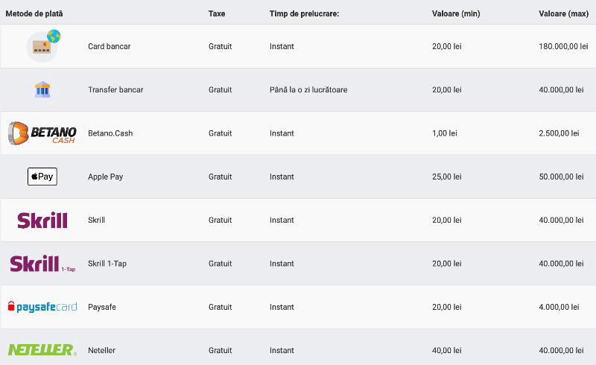
Task: Click the Betano Cash logo
Action: click(42, 133)
